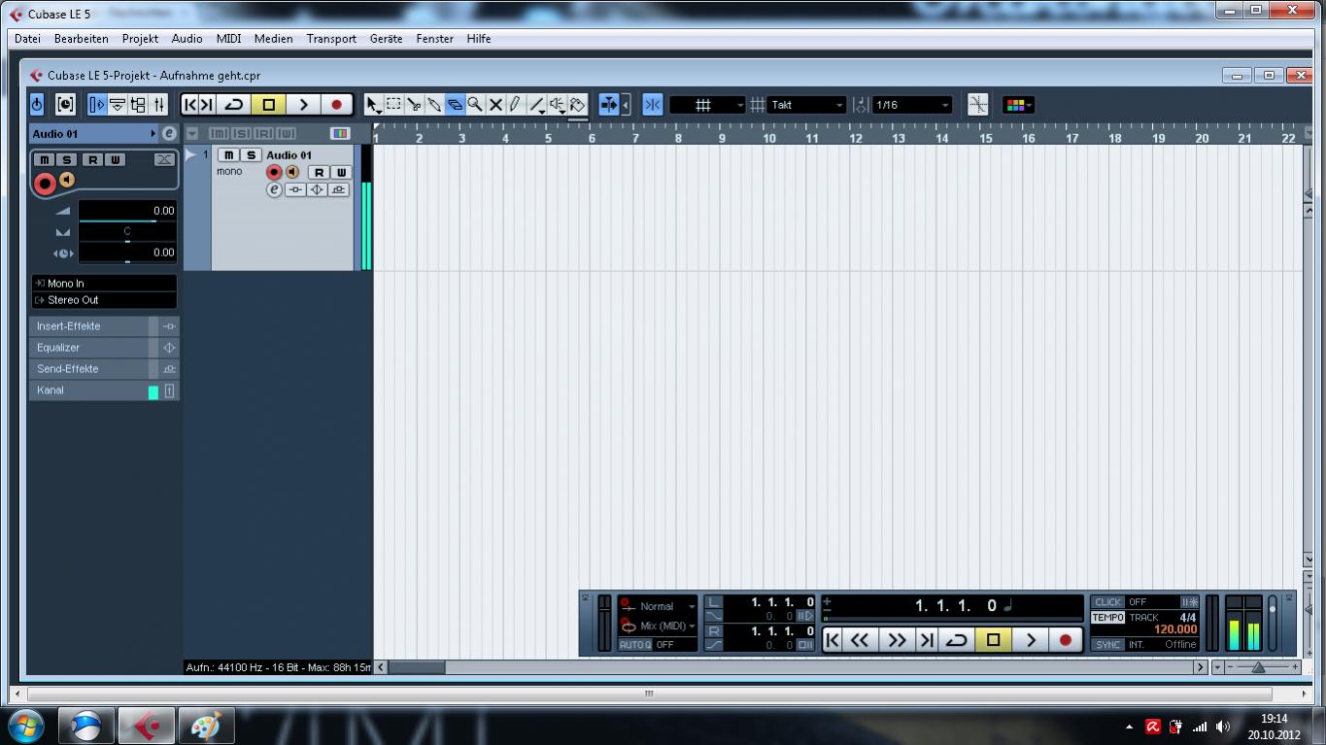
Task: Toggle the Show Inspector button
Action: coord(96,105)
